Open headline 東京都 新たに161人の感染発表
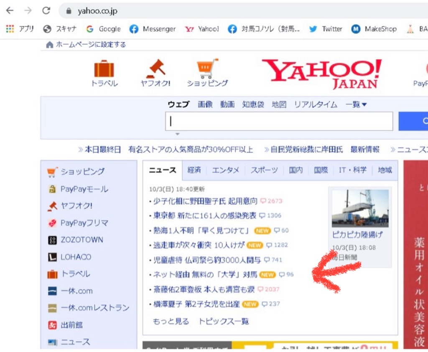Image resolution: width=428 pixels, height=352 pixels. tap(205, 216)
